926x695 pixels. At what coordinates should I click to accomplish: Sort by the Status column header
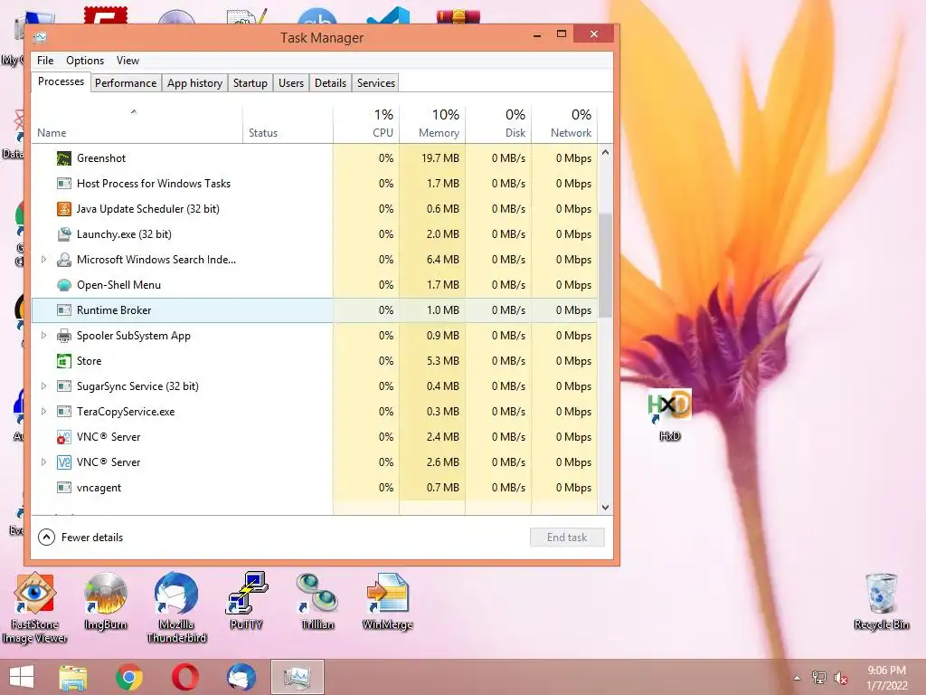[x=288, y=125]
